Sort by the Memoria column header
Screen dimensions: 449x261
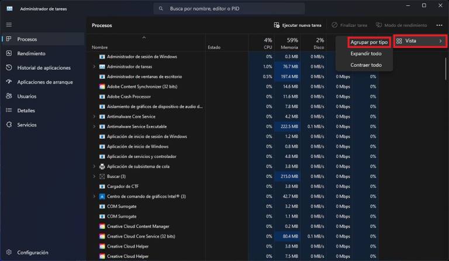(288, 43)
